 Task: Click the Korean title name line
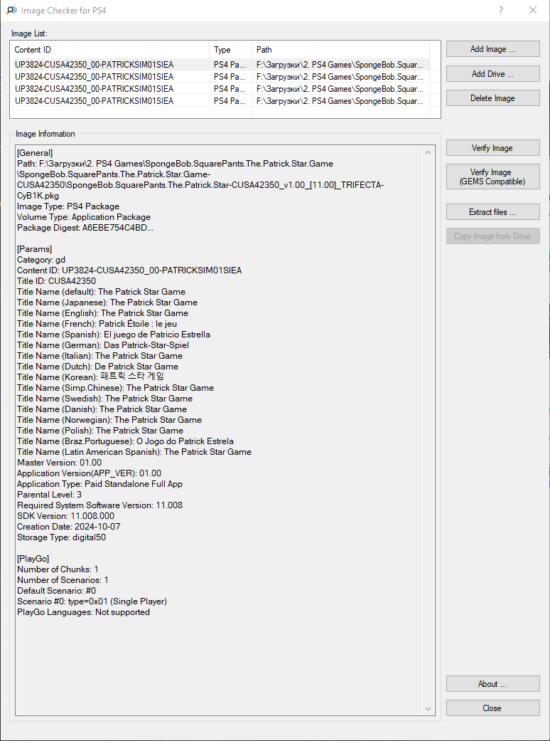tap(90, 377)
